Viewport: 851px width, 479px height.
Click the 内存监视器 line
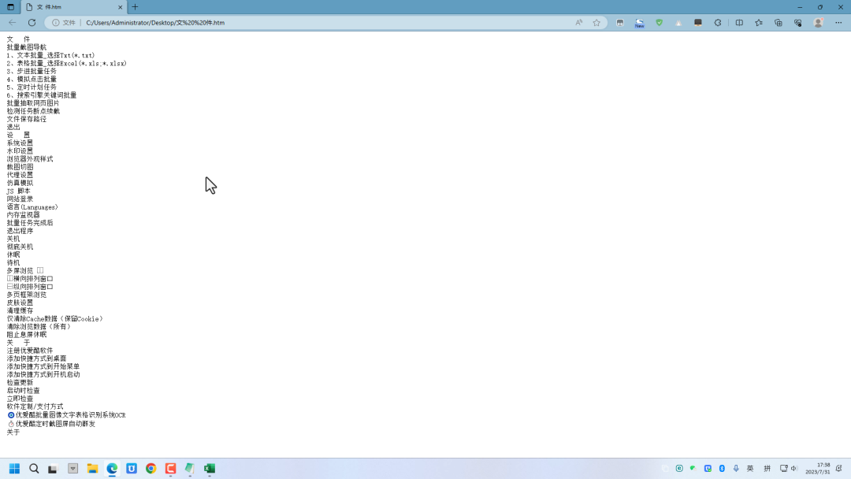[x=24, y=215]
